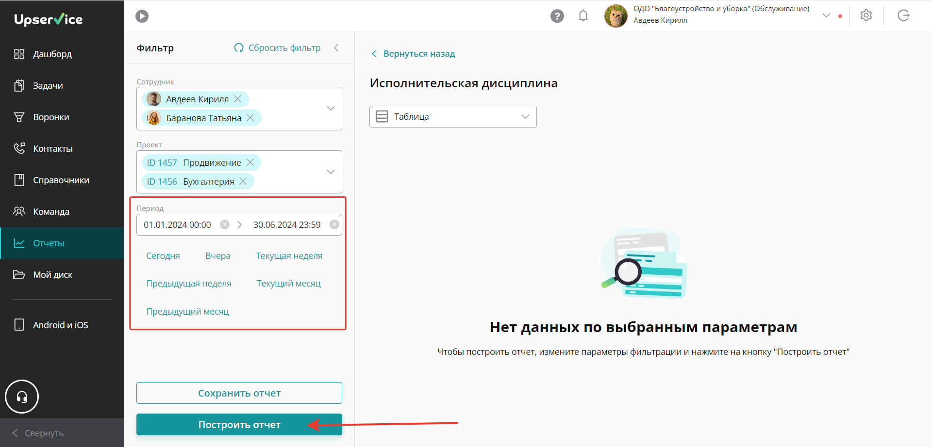
Task: Remove Баранова Татьяна from employee filter
Action: 250,118
